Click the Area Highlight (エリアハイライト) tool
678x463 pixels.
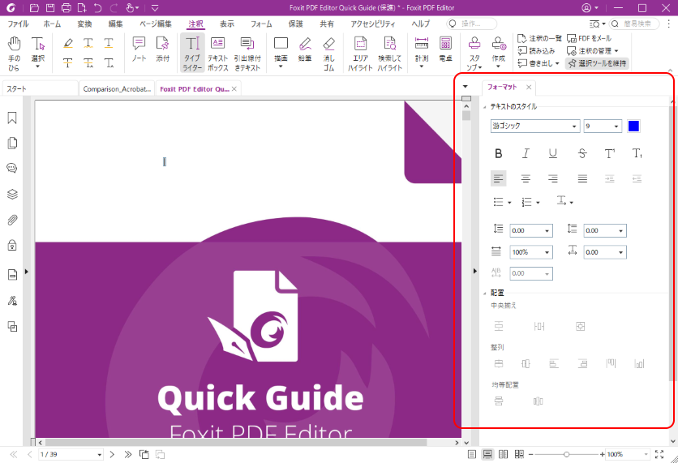(360, 54)
